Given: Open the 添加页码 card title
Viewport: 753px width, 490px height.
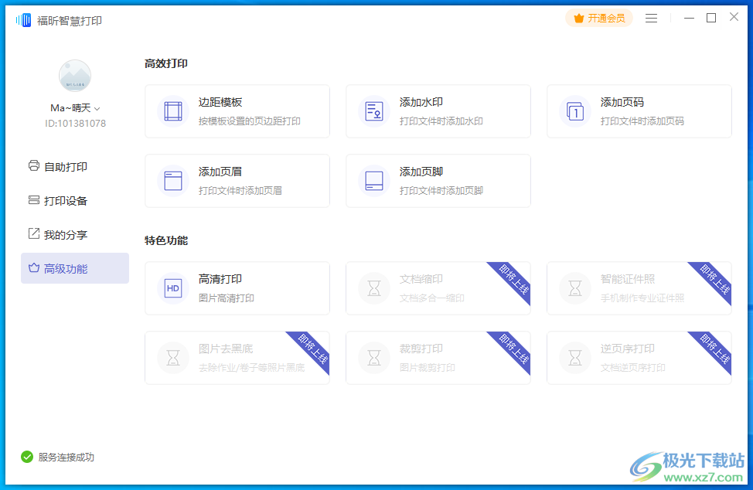Looking at the screenshot, I should [x=622, y=102].
